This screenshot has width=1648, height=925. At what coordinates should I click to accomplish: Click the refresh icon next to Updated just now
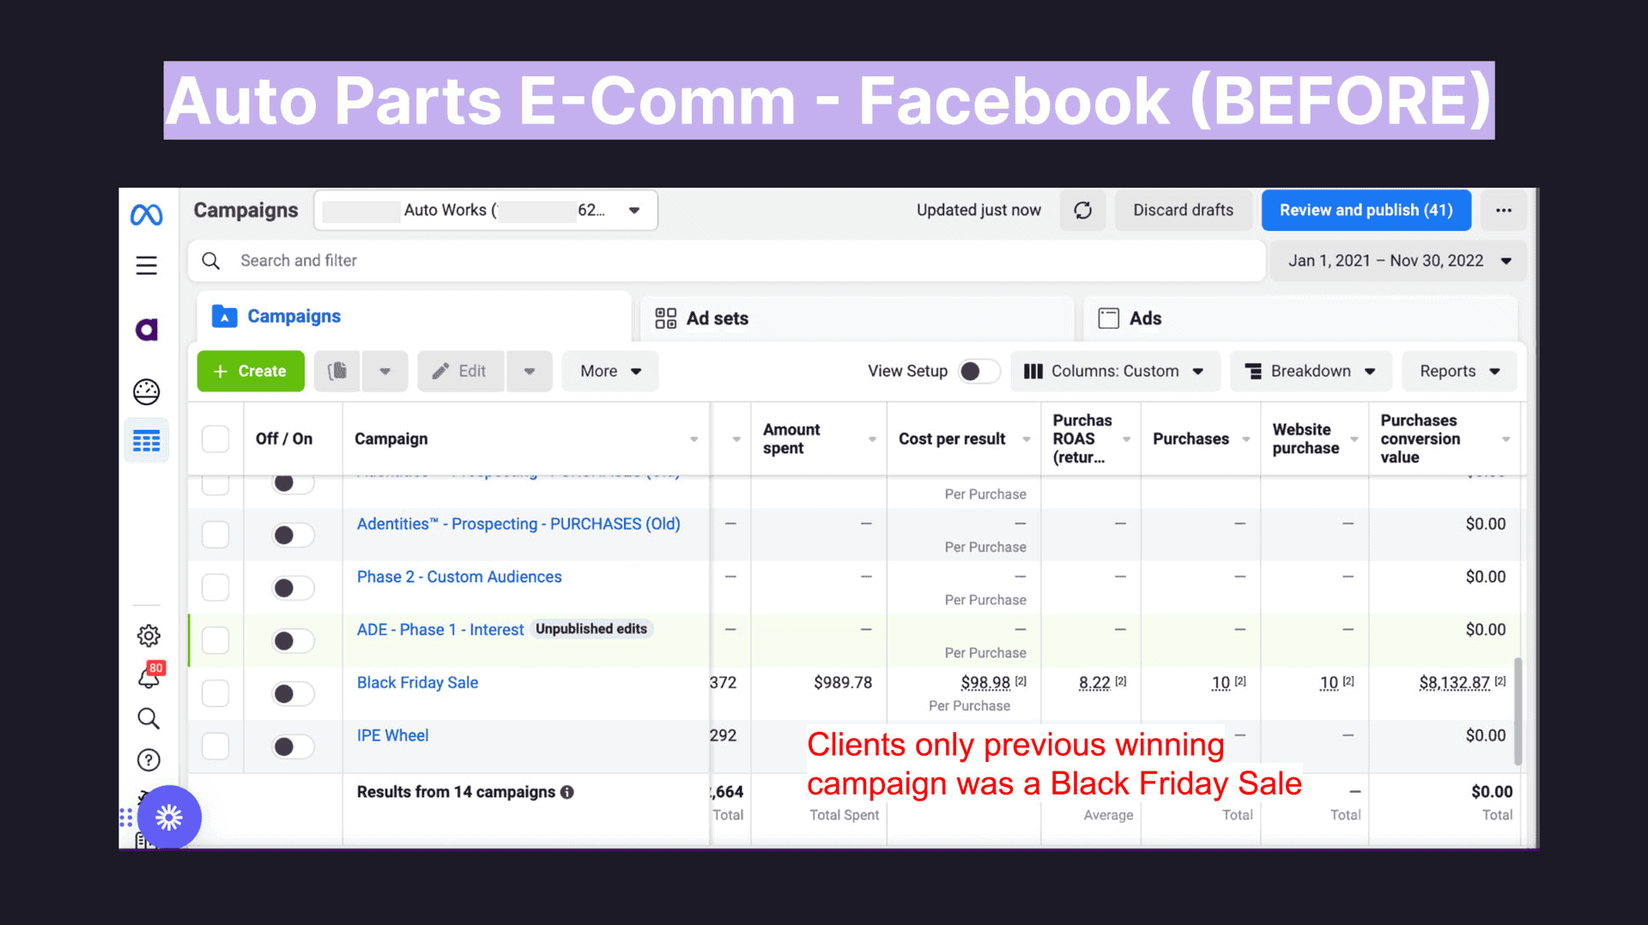1082,209
